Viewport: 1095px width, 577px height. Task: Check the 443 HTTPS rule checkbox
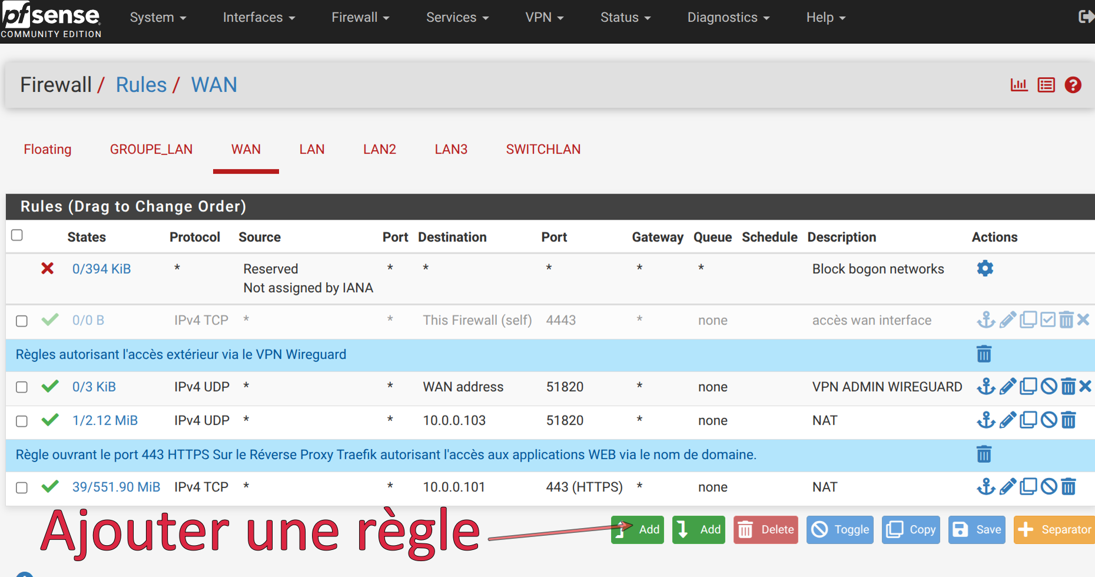[22, 488]
